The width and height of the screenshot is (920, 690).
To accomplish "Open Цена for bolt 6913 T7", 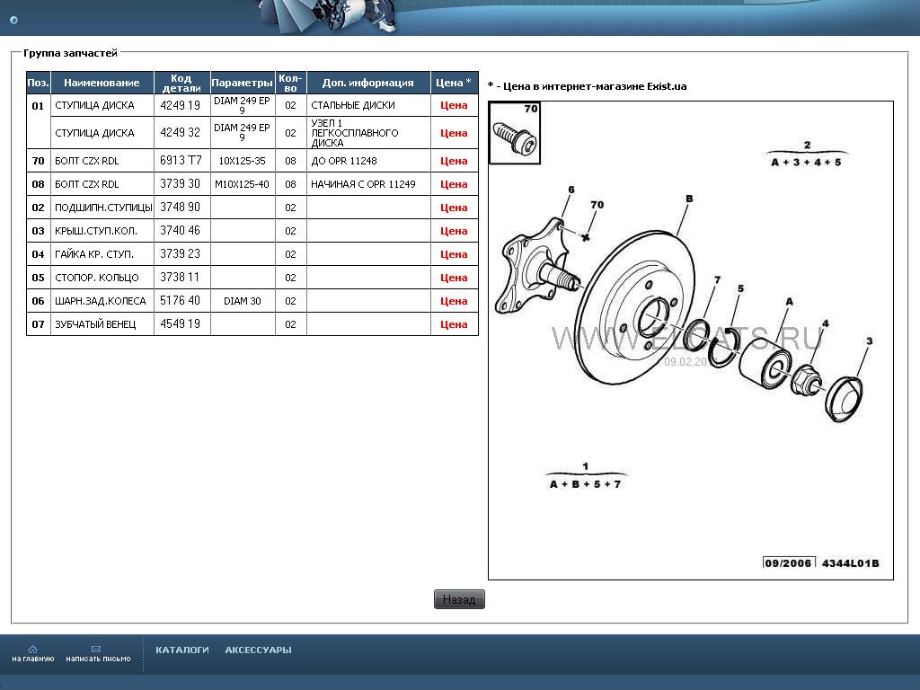I will (454, 161).
